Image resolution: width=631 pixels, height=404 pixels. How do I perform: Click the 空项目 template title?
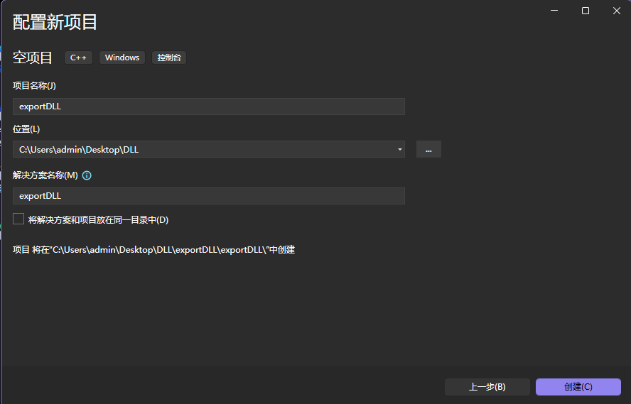(x=33, y=58)
